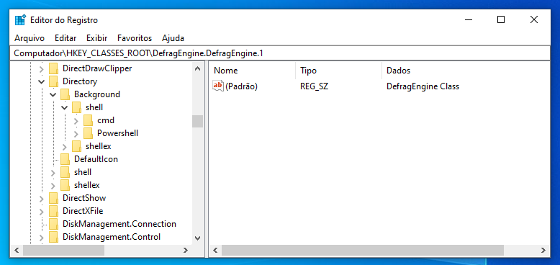Click values pane horizontal scrollbar thumb
The height and width of the screenshot is (265, 560).
[363, 251]
